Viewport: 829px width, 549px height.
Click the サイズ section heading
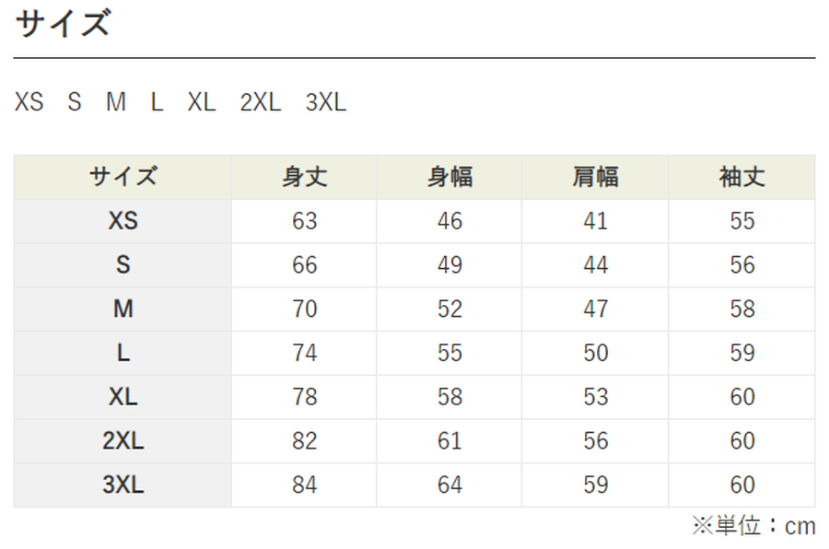[x=63, y=24]
